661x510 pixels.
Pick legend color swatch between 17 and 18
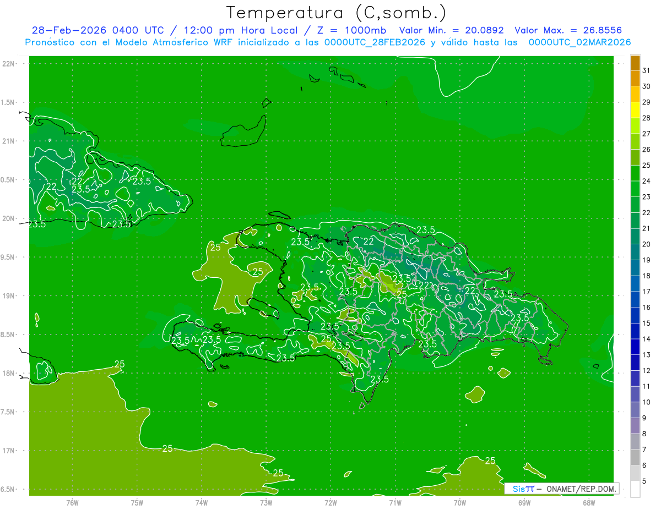(x=635, y=284)
